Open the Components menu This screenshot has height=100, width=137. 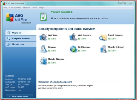[x=15, y=8]
